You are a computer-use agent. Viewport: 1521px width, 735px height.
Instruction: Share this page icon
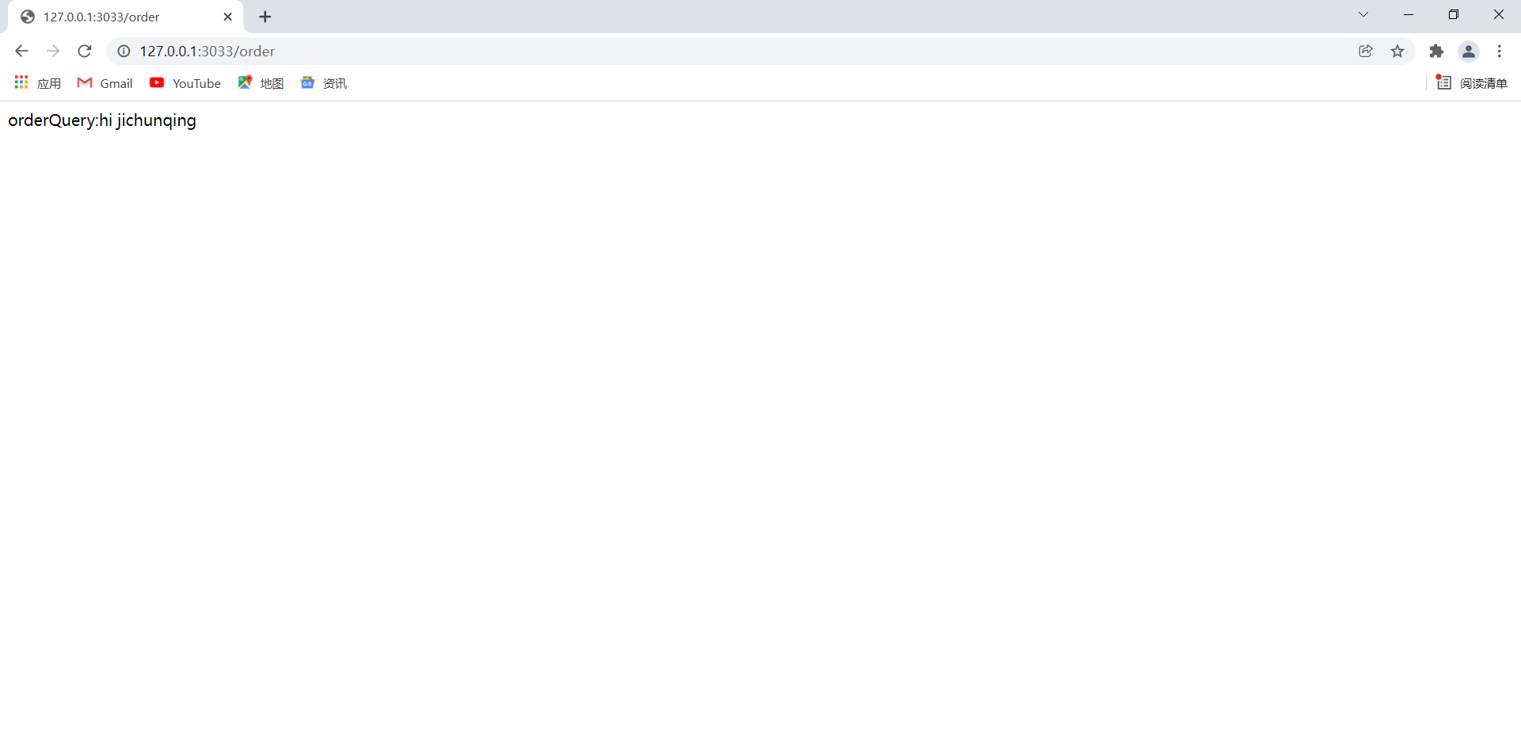pyautogui.click(x=1366, y=51)
